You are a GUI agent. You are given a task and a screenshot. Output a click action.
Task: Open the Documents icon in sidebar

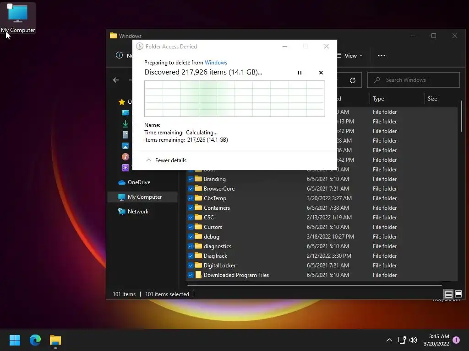[125, 135]
